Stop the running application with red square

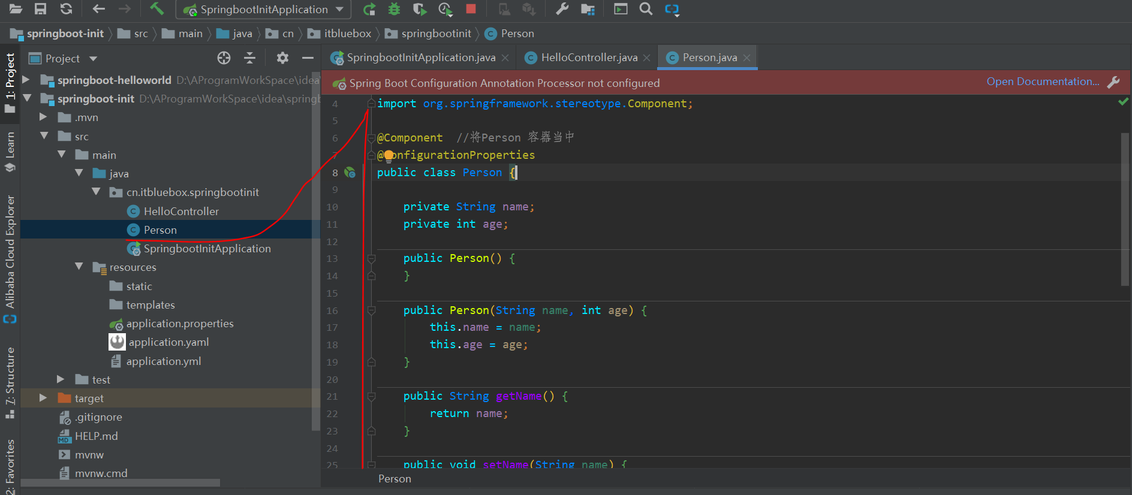click(x=471, y=9)
